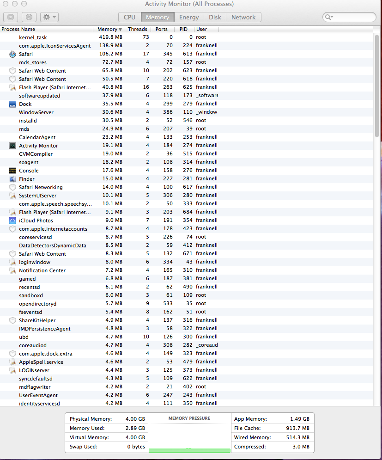Sort by the Process Name column

coord(47,29)
